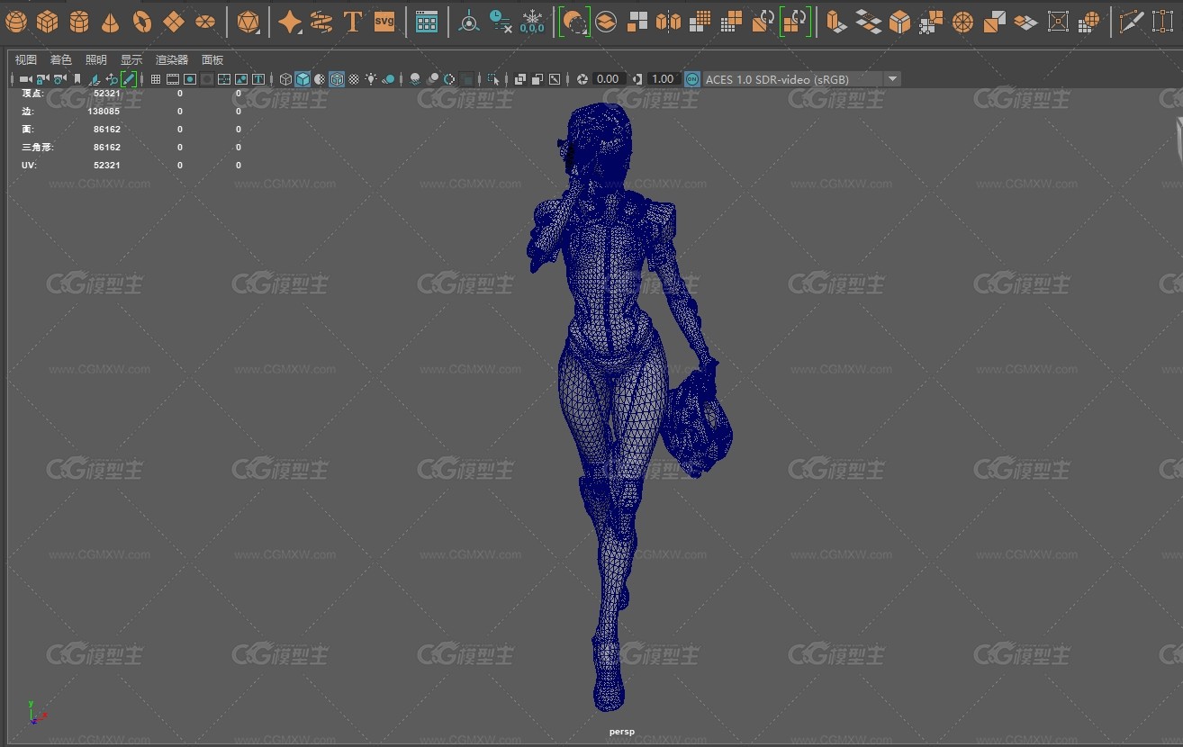Viewport: 1183px width, 747px height.
Task: Open the 照明 menu
Action: pos(96,59)
